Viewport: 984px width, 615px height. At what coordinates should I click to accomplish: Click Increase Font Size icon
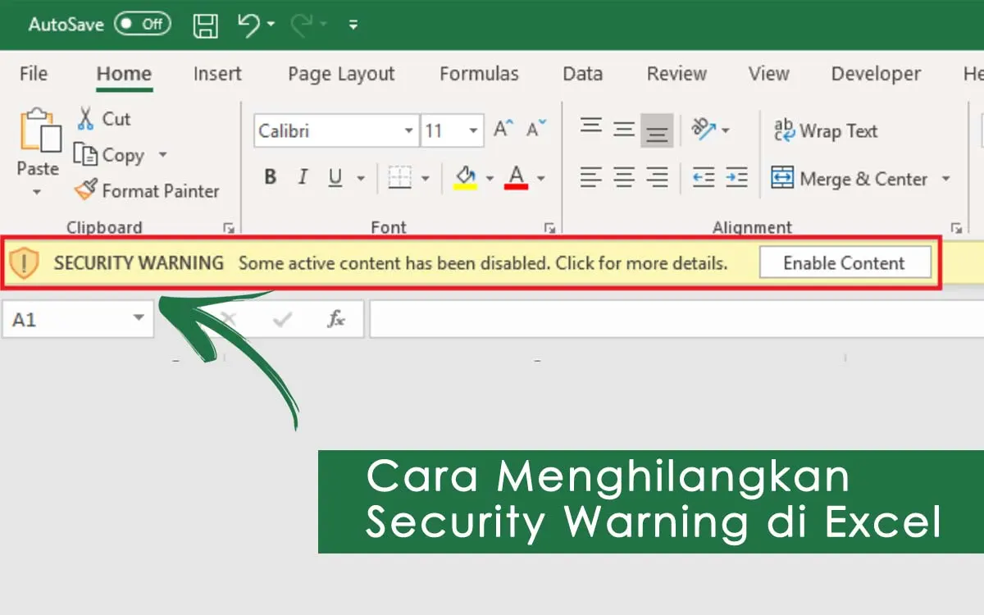coord(503,130)
